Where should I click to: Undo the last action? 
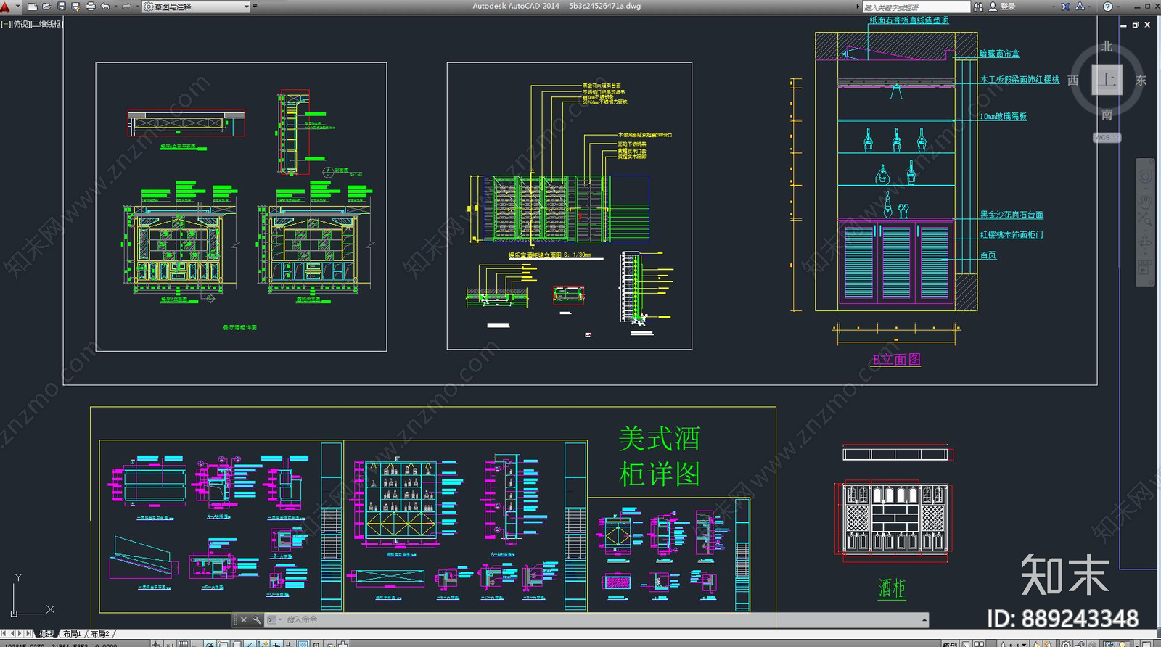point(105,7)
